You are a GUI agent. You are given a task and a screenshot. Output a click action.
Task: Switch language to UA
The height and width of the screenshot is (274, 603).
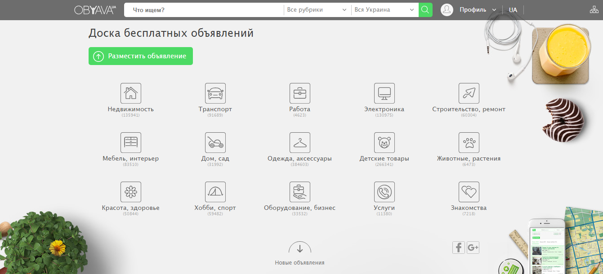pos(513,10)
